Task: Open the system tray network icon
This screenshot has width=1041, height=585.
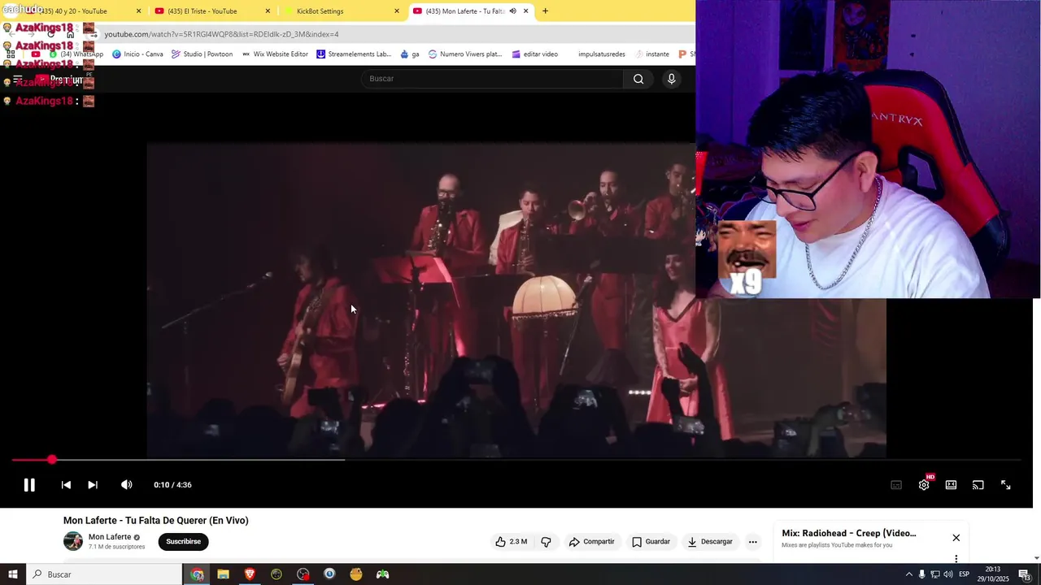Action: click(934, 574)
